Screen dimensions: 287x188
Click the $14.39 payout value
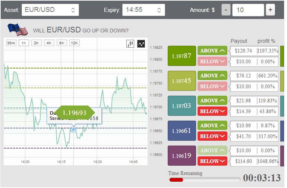(243, 111)
